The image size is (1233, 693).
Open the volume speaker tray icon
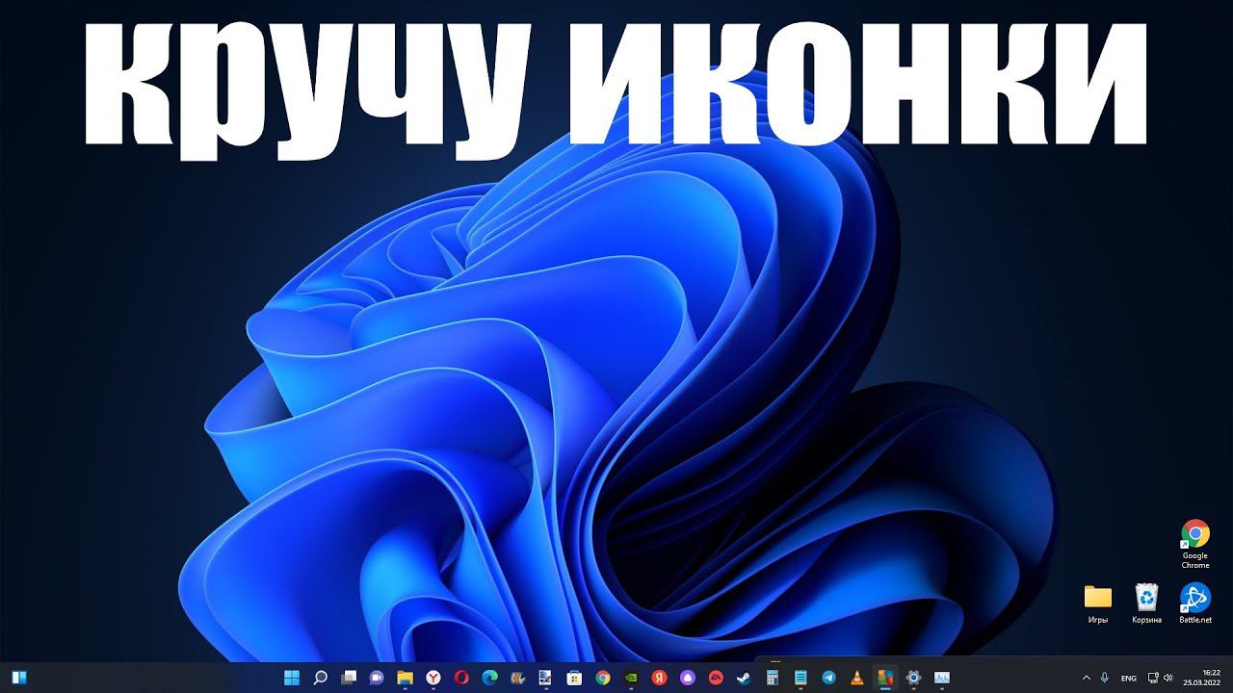1167,678
